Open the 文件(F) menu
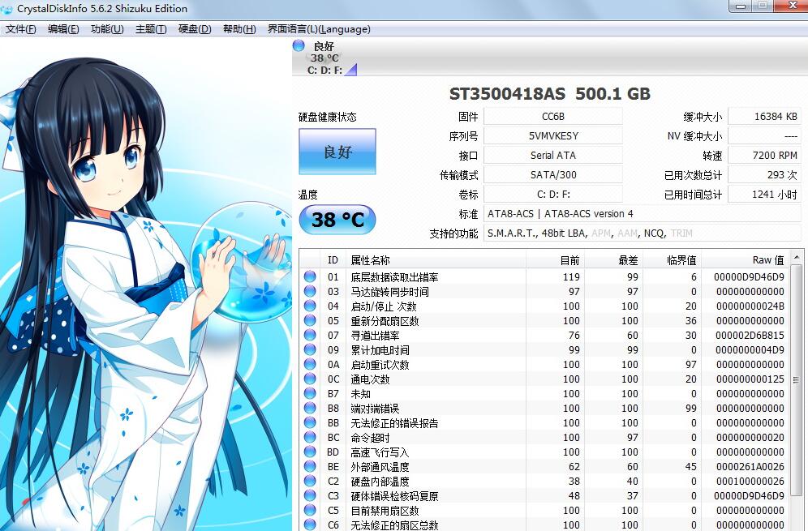 point(20,29)
